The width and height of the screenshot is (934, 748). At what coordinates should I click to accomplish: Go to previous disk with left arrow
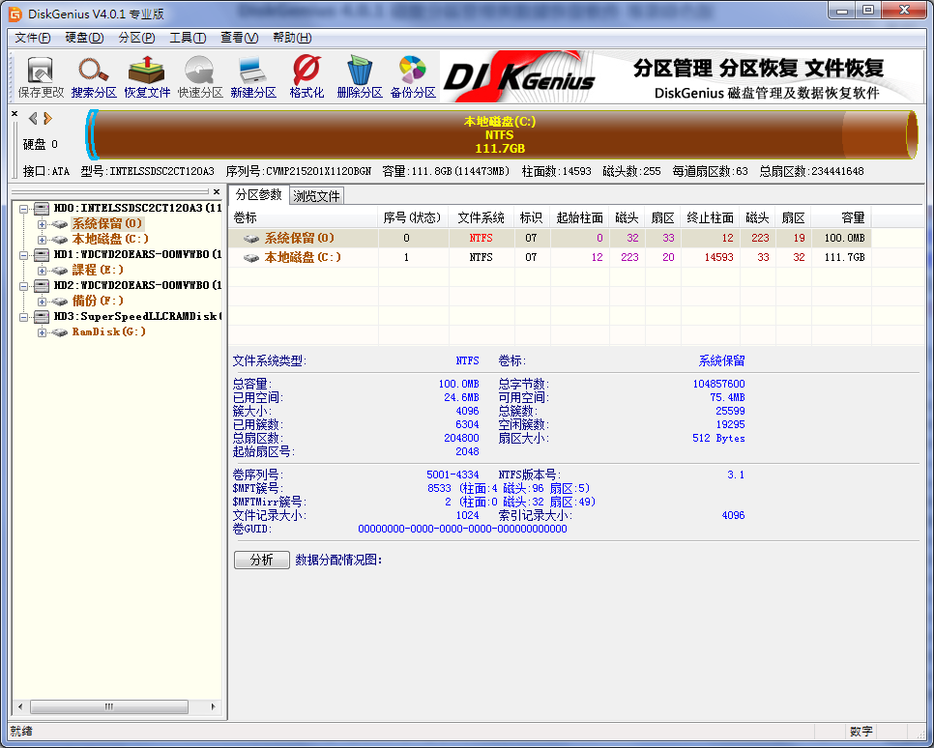point(33,119)
